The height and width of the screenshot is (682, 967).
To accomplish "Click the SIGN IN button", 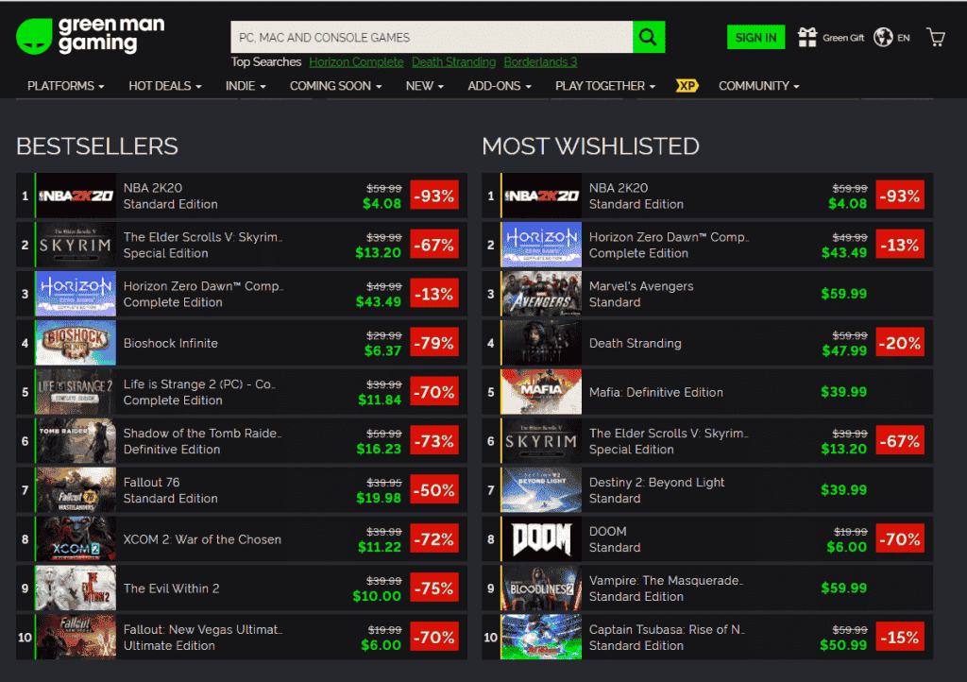I will 755,37.
